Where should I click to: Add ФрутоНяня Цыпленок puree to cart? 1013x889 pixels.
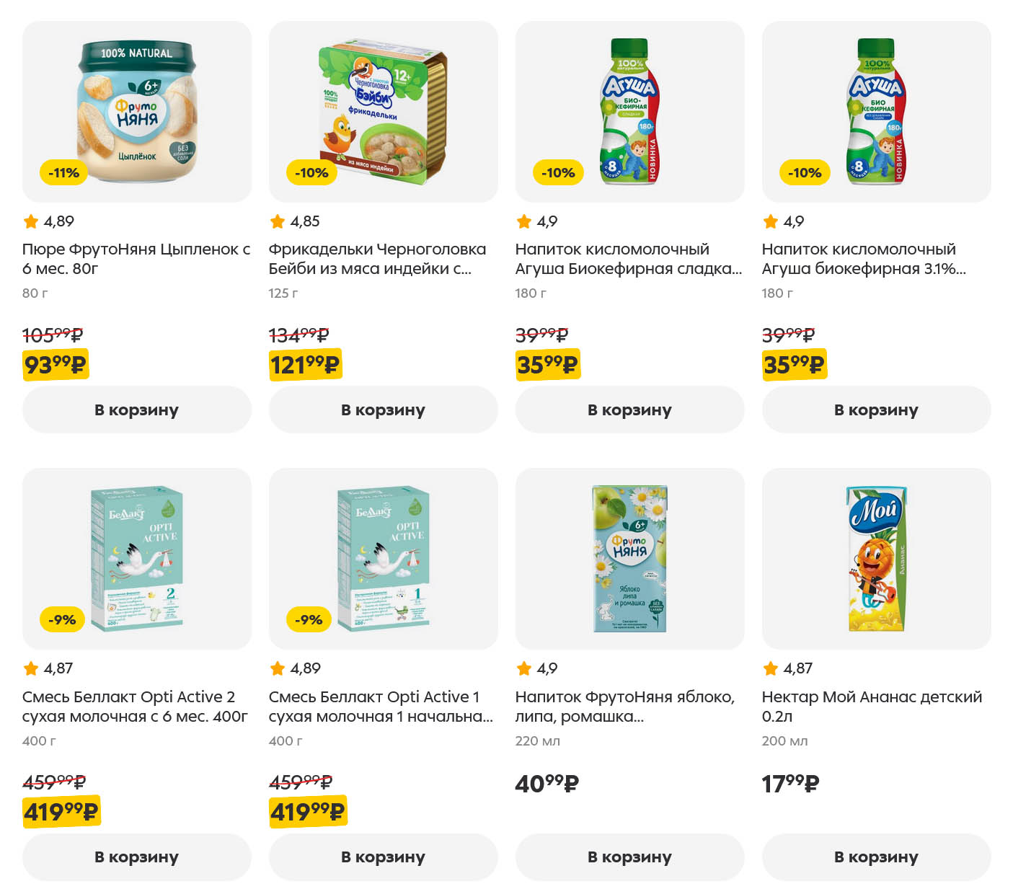click(136, 410)
